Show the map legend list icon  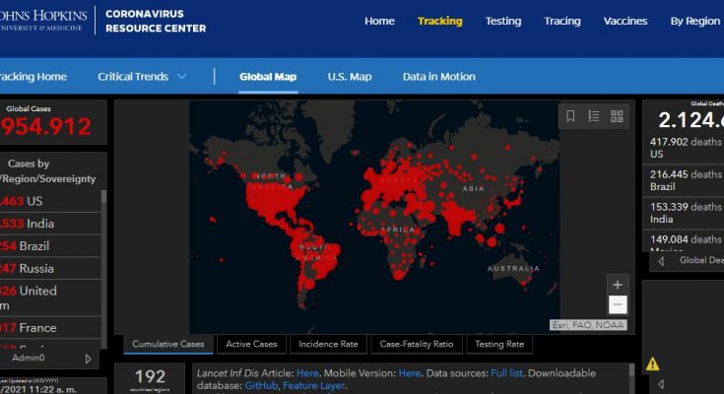594,116
